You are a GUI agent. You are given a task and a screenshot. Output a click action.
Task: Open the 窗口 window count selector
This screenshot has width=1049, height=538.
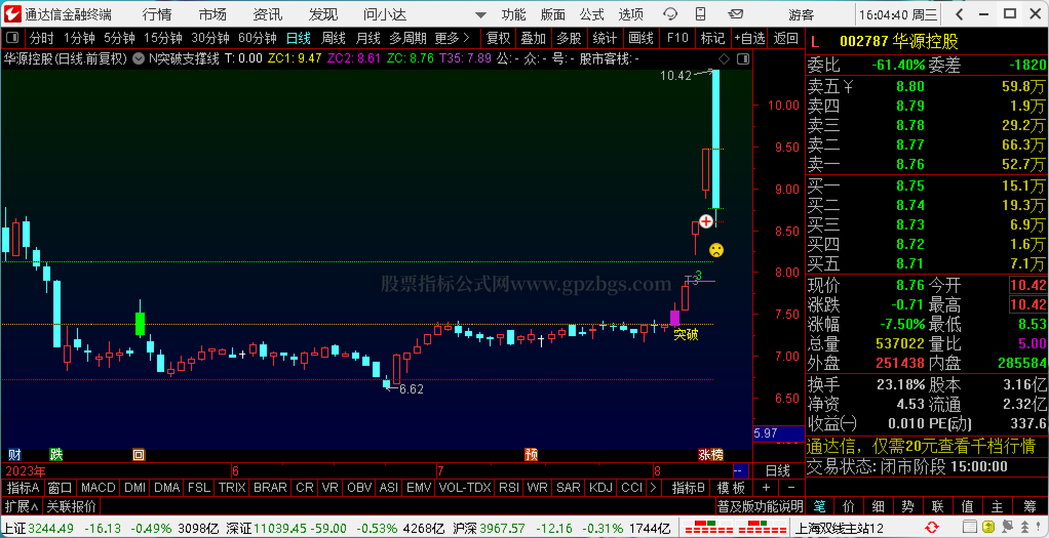point(60,487)
